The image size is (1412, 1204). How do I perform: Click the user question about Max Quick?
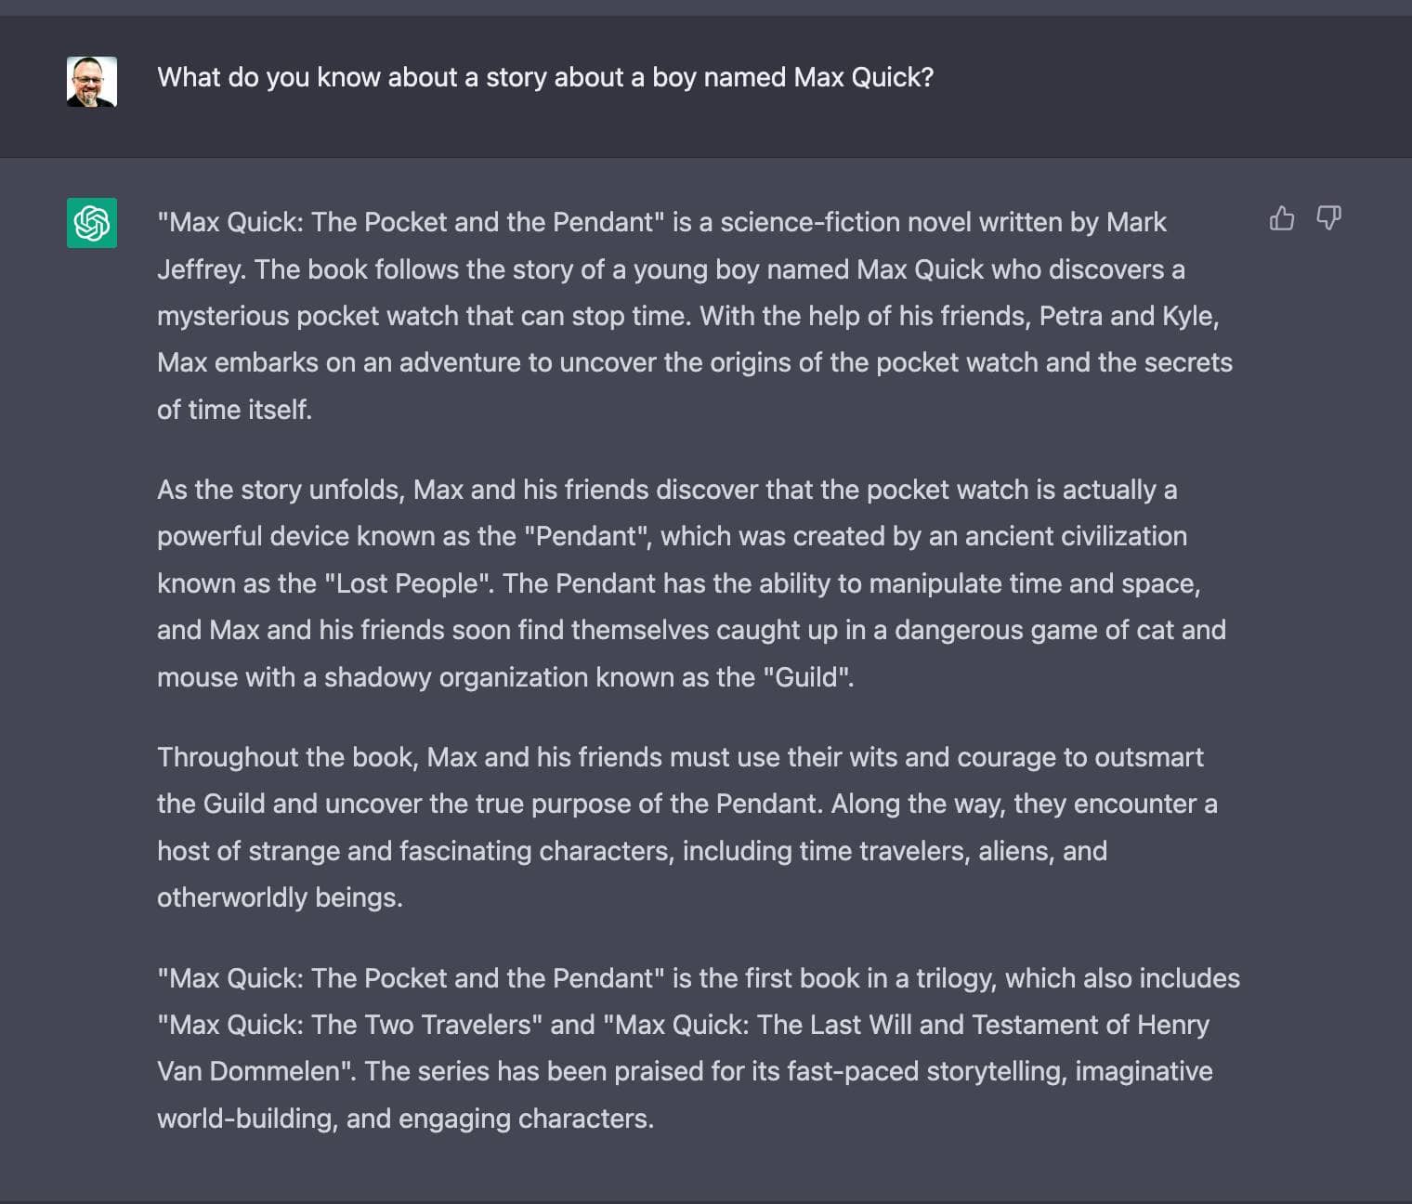[x=545, y=77]
